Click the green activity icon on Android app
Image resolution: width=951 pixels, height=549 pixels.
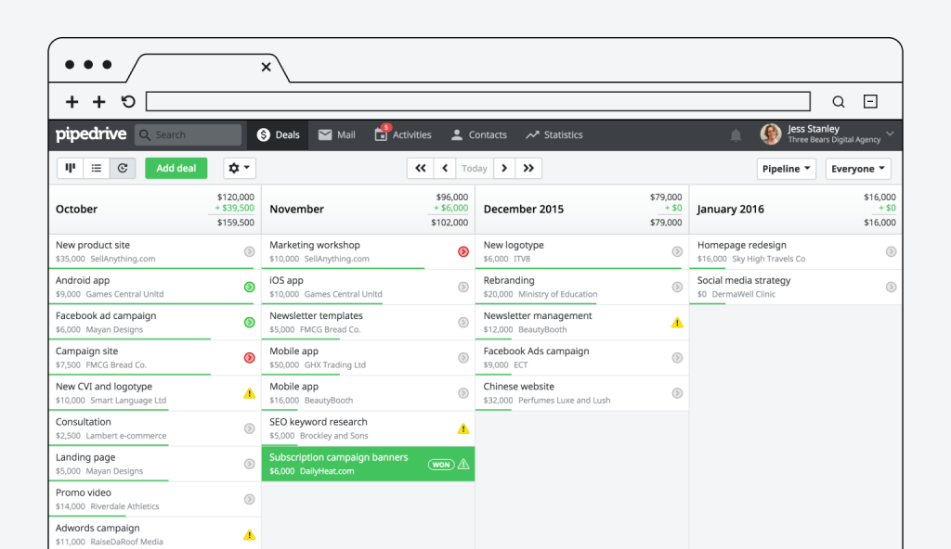coord(249,287)
